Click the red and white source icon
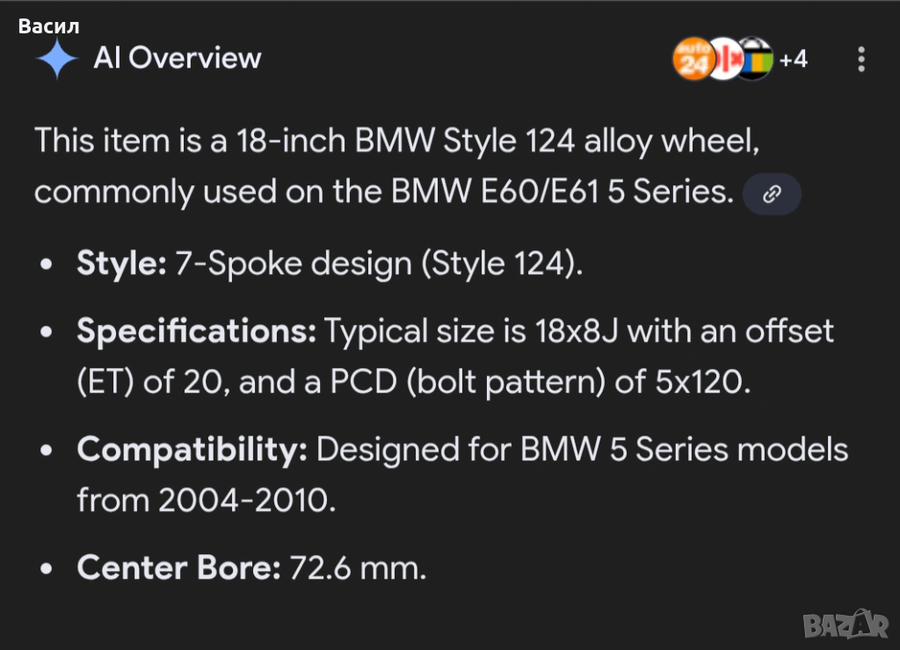Viewport: 900px width, 650px height. pos(724,59)
